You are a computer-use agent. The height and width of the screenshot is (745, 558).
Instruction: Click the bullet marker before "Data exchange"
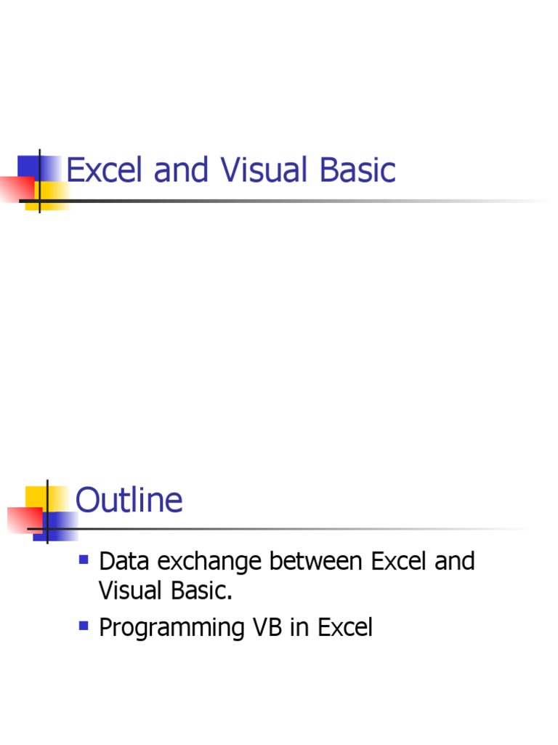click(x=83, y=559)
